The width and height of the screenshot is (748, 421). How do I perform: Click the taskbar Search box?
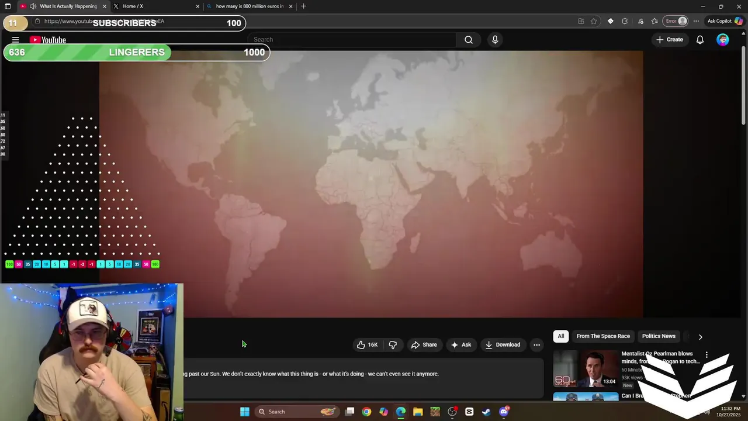pos(297,412)
